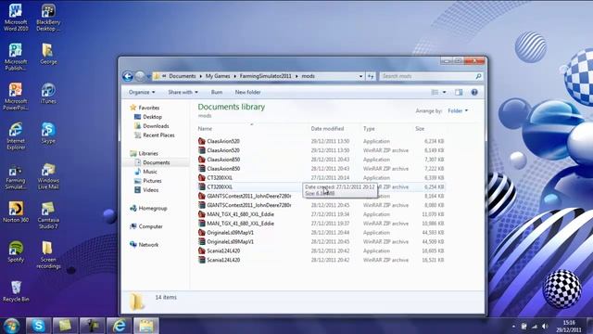
Task: Click the change view icon
Action: (435, 92)
